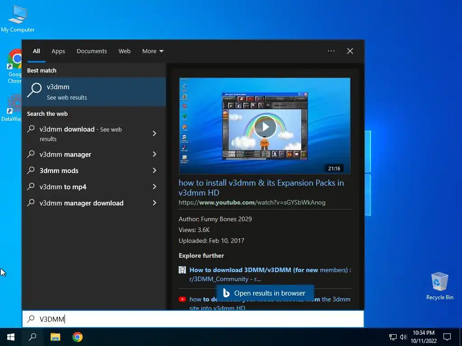The width and height of the screenshot is (462, 346).
Task: Launch Google Chrome from the taskbar
Action: click(x=78, y=337)
